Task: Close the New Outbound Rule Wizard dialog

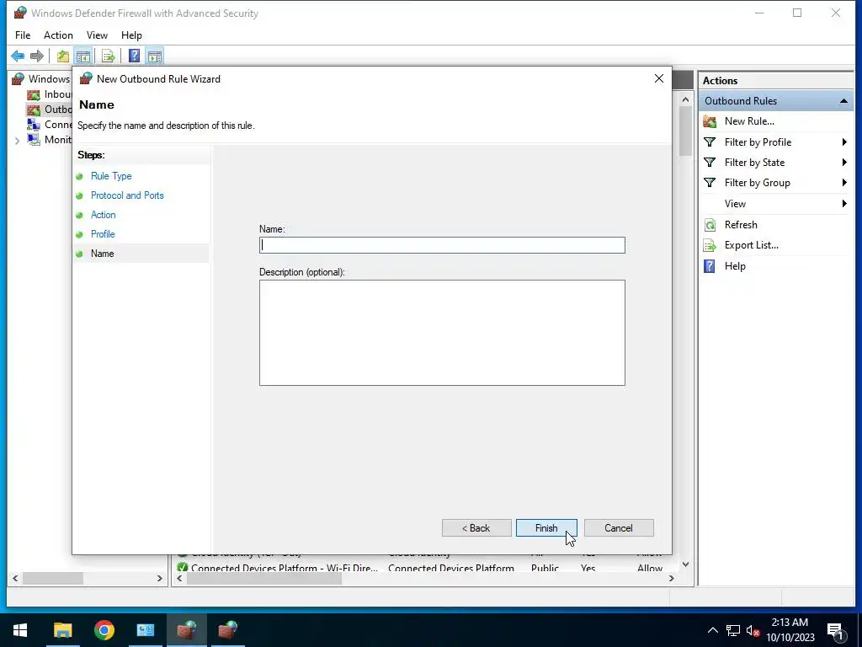Action: click(x=658, y=78)
